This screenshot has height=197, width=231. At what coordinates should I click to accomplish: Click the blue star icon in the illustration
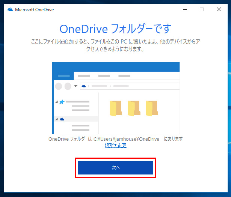tap(62, 102)
